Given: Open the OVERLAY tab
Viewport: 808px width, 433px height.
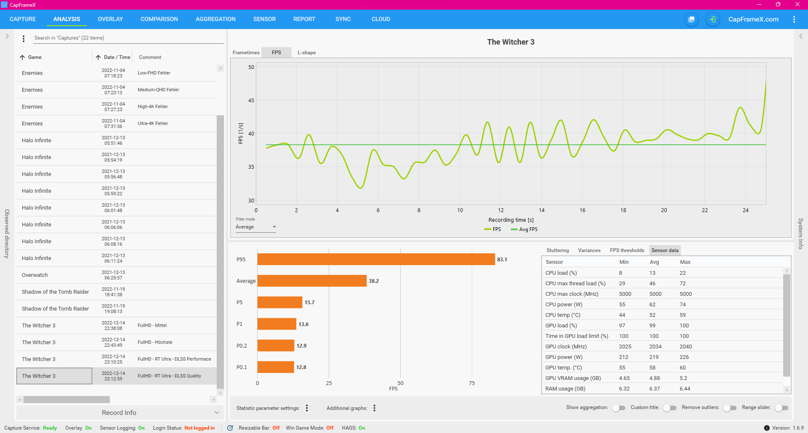Looking at the screenshot, I should 110,19.
